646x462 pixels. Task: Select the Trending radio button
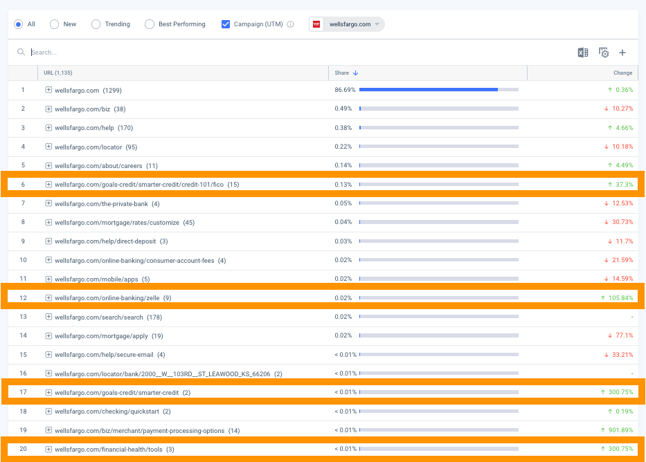[x=96, y=24]
